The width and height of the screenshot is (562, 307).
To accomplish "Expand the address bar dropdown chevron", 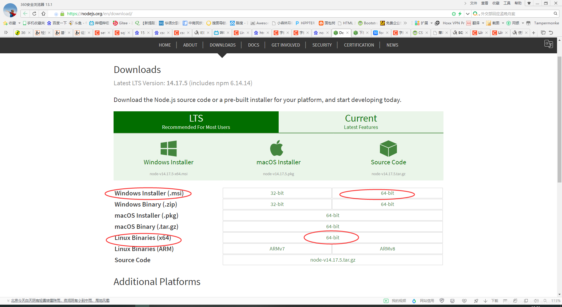I will click(468, 14).
